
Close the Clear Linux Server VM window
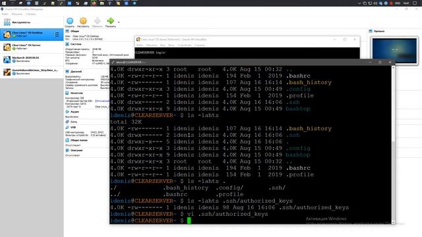point(355,39)
